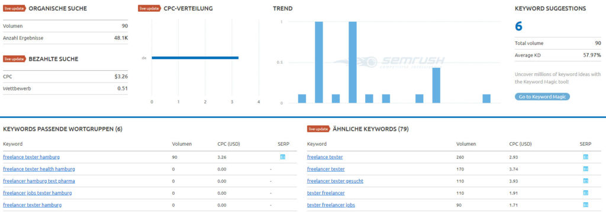The width and height of the screenshot is (606, 213).
Task: Click the last bar in Trend chart
Action: (486, 99)
